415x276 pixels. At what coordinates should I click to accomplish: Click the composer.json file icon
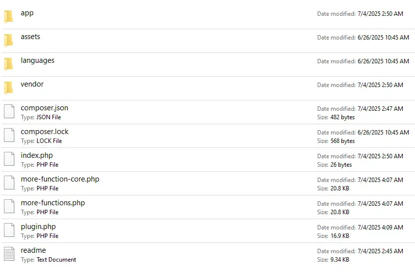coord(9,111)
